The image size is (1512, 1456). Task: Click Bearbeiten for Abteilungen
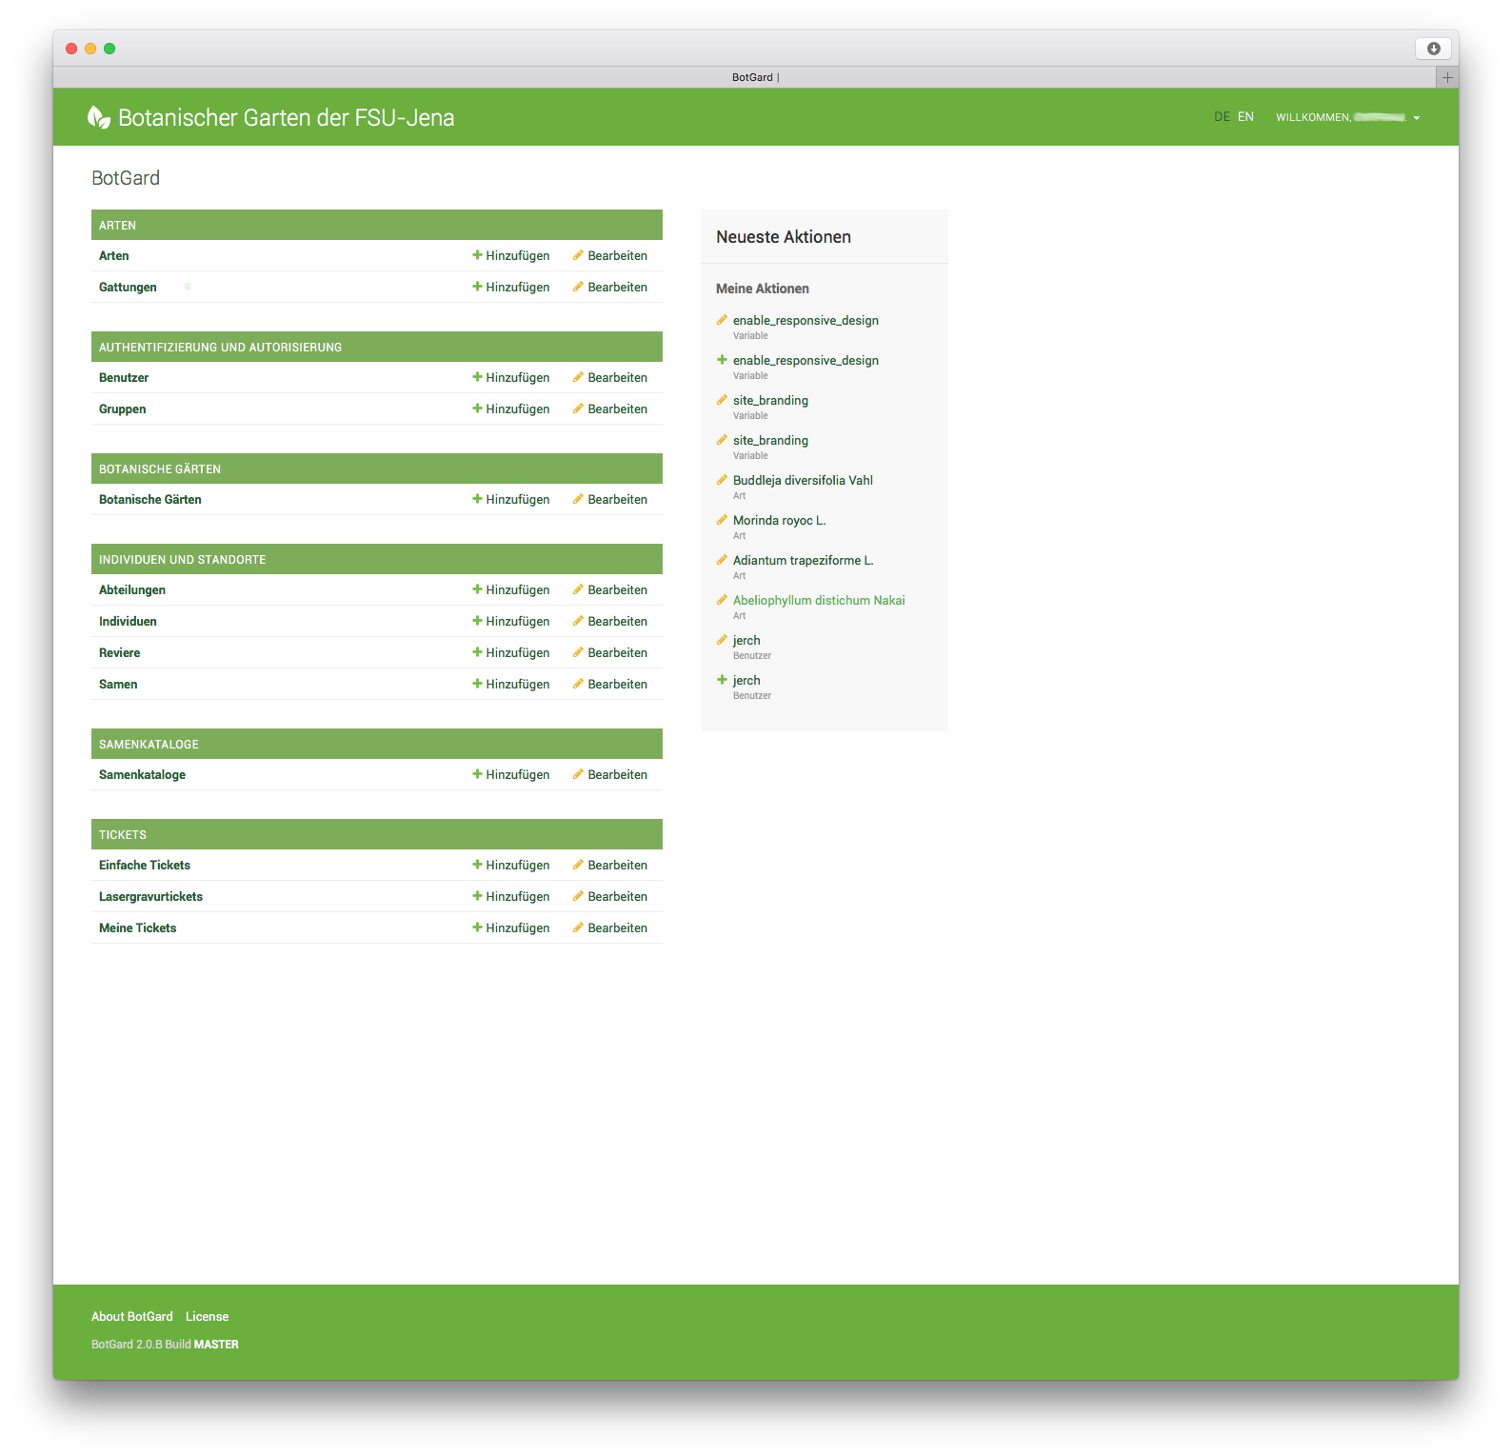(x=610, y=589)
